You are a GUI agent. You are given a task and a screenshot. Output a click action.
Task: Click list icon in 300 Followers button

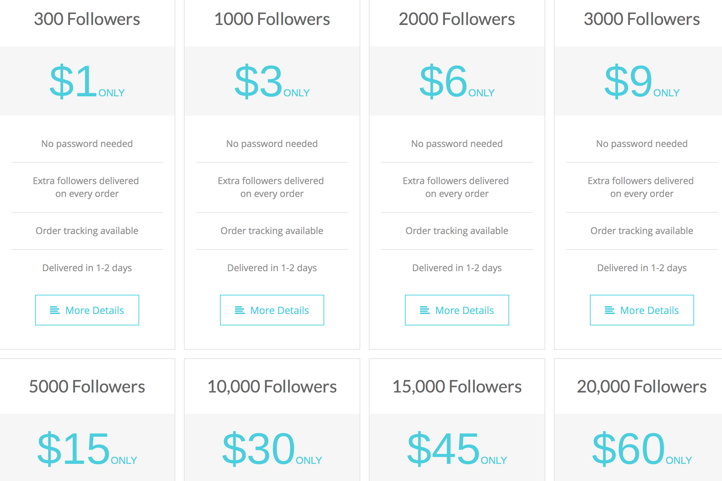[55, 310]
